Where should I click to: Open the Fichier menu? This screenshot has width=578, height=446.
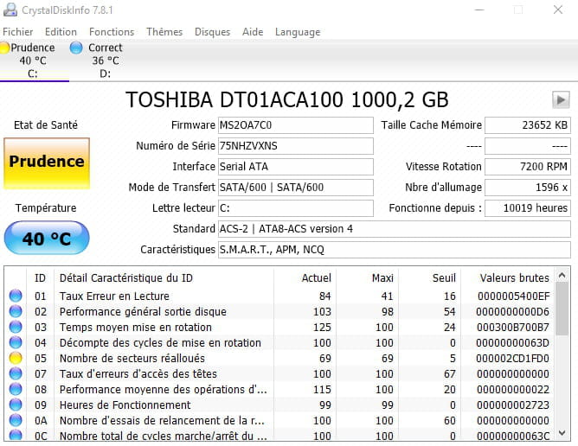(x=17, y=32)
